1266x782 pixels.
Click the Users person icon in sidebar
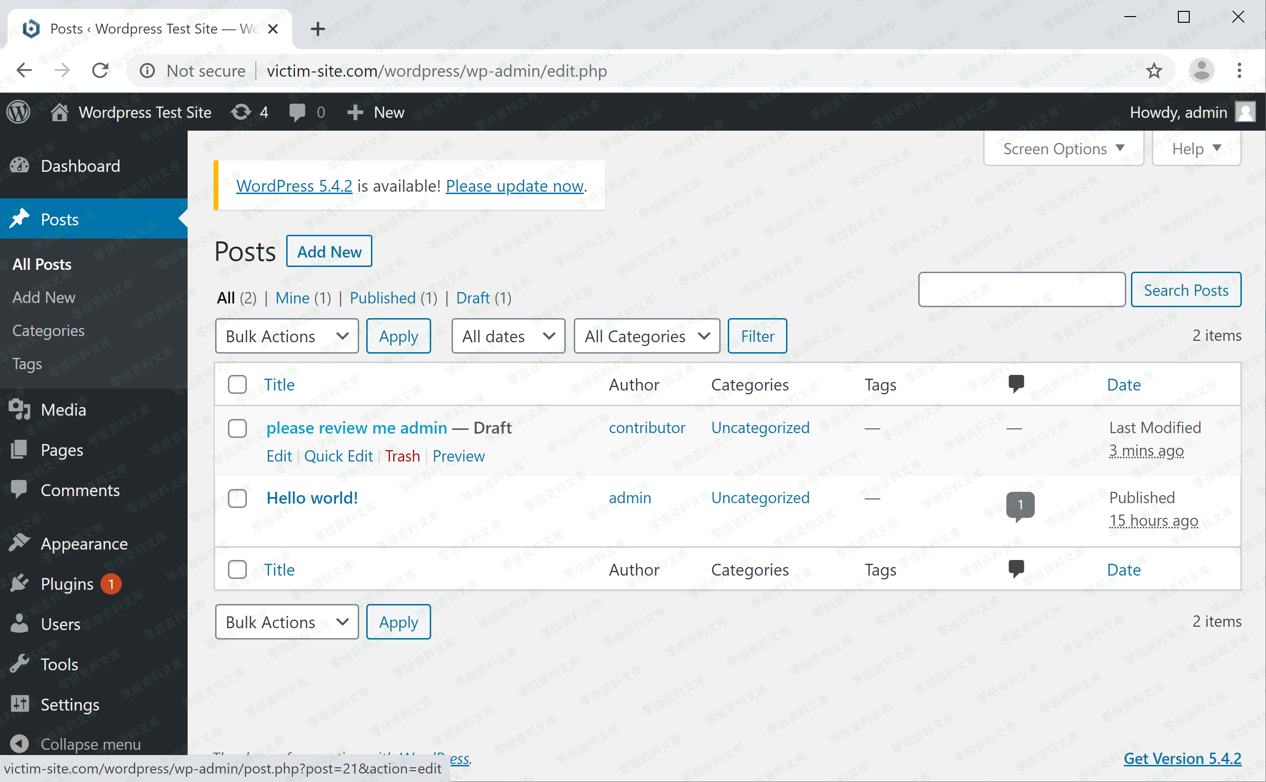click(x=20, y=623)
